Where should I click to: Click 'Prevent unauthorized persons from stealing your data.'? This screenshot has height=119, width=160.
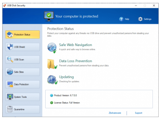[84, 66]
